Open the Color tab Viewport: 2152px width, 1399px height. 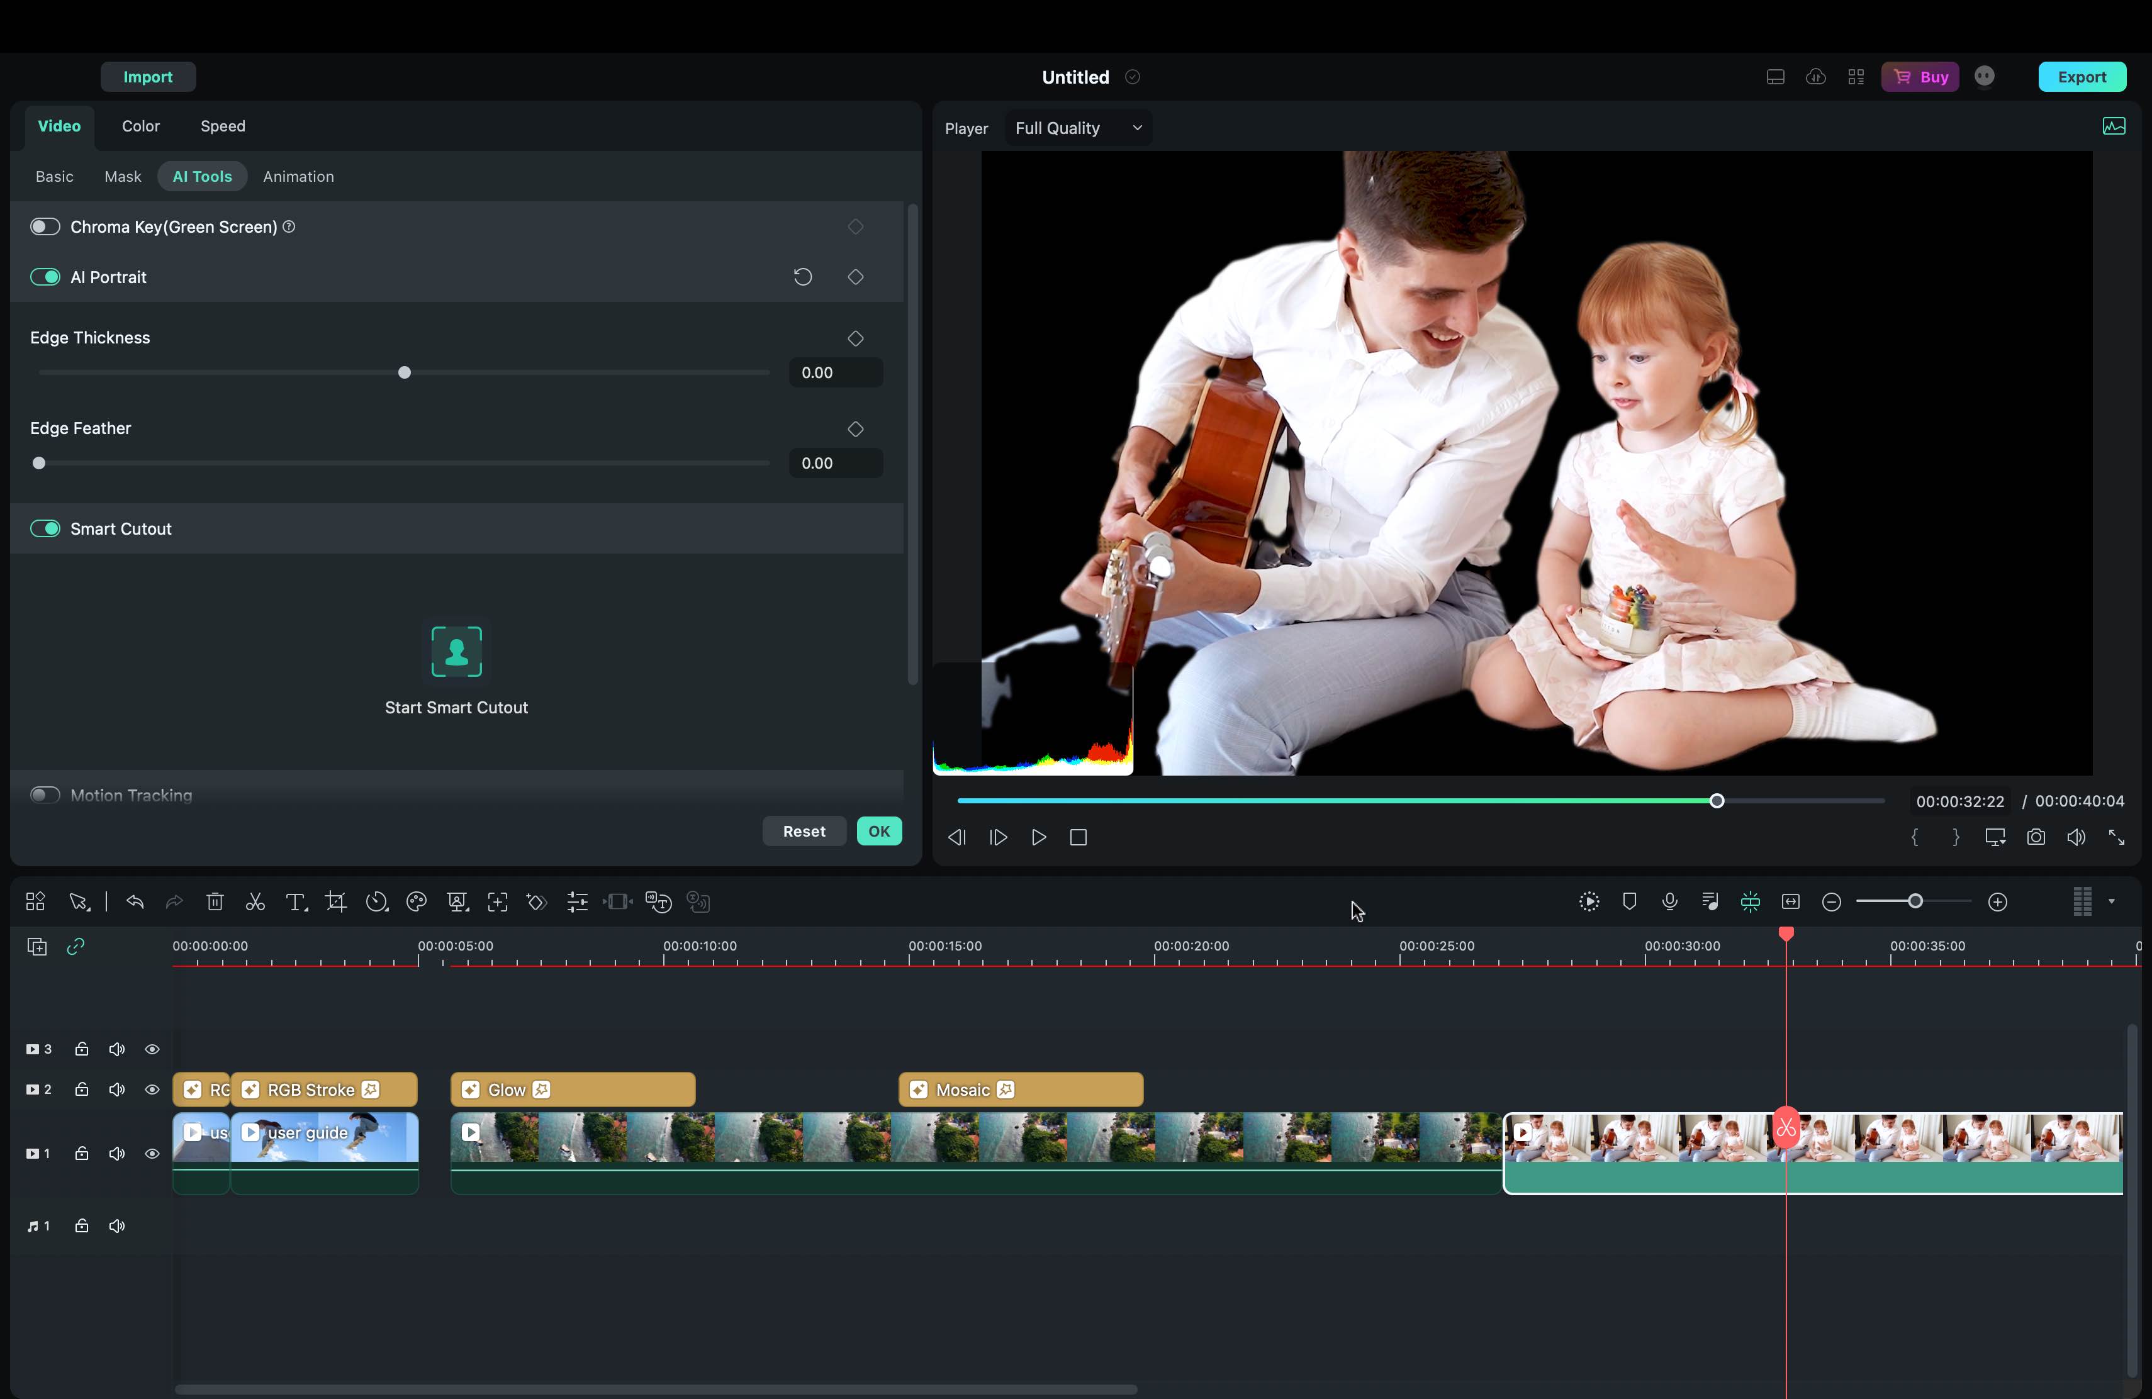pyautogui.click(x=140, y=126)
